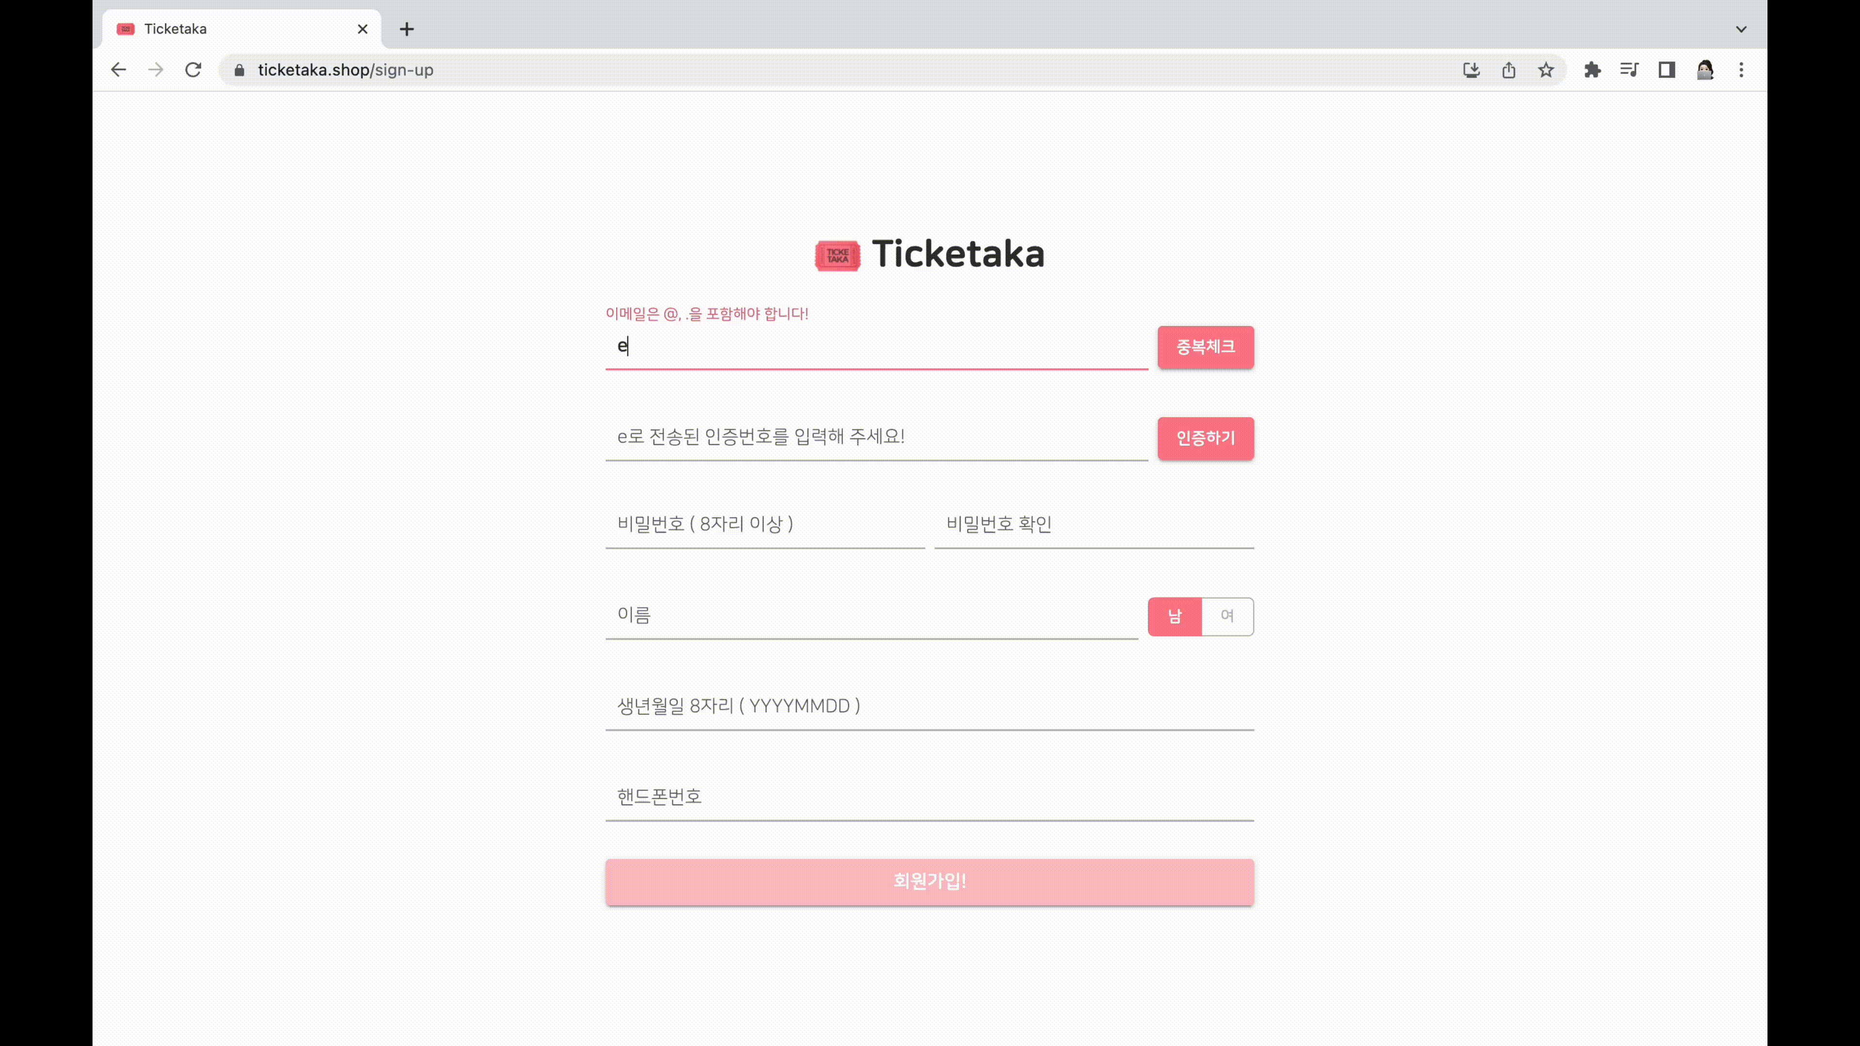This screenshot has height=1046, width=1860.
Task: Select 남 gender option
Action: (1174, 616)
